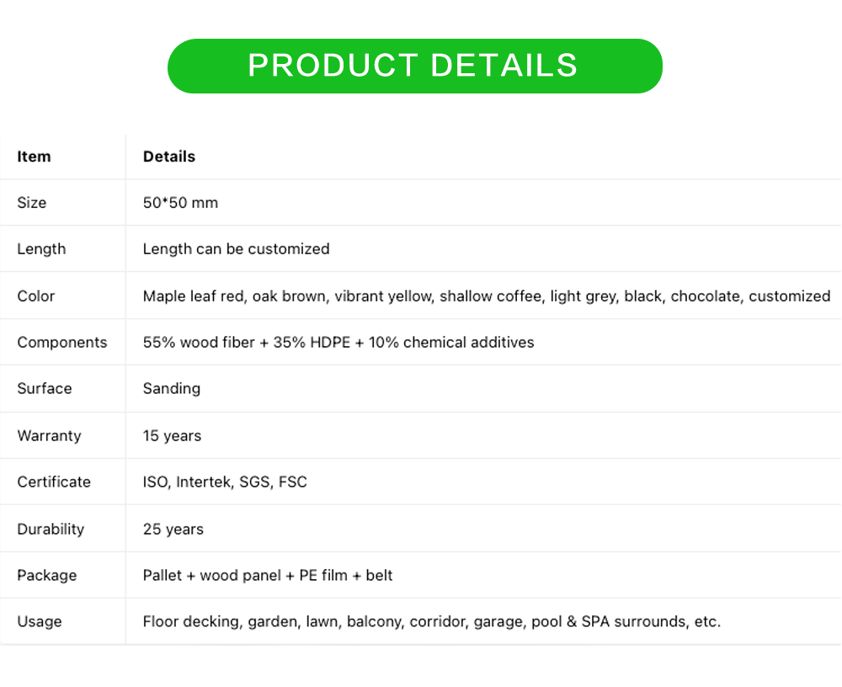Select the Length row label
Viewport: 842px width, 687px height.
(41, 249)
